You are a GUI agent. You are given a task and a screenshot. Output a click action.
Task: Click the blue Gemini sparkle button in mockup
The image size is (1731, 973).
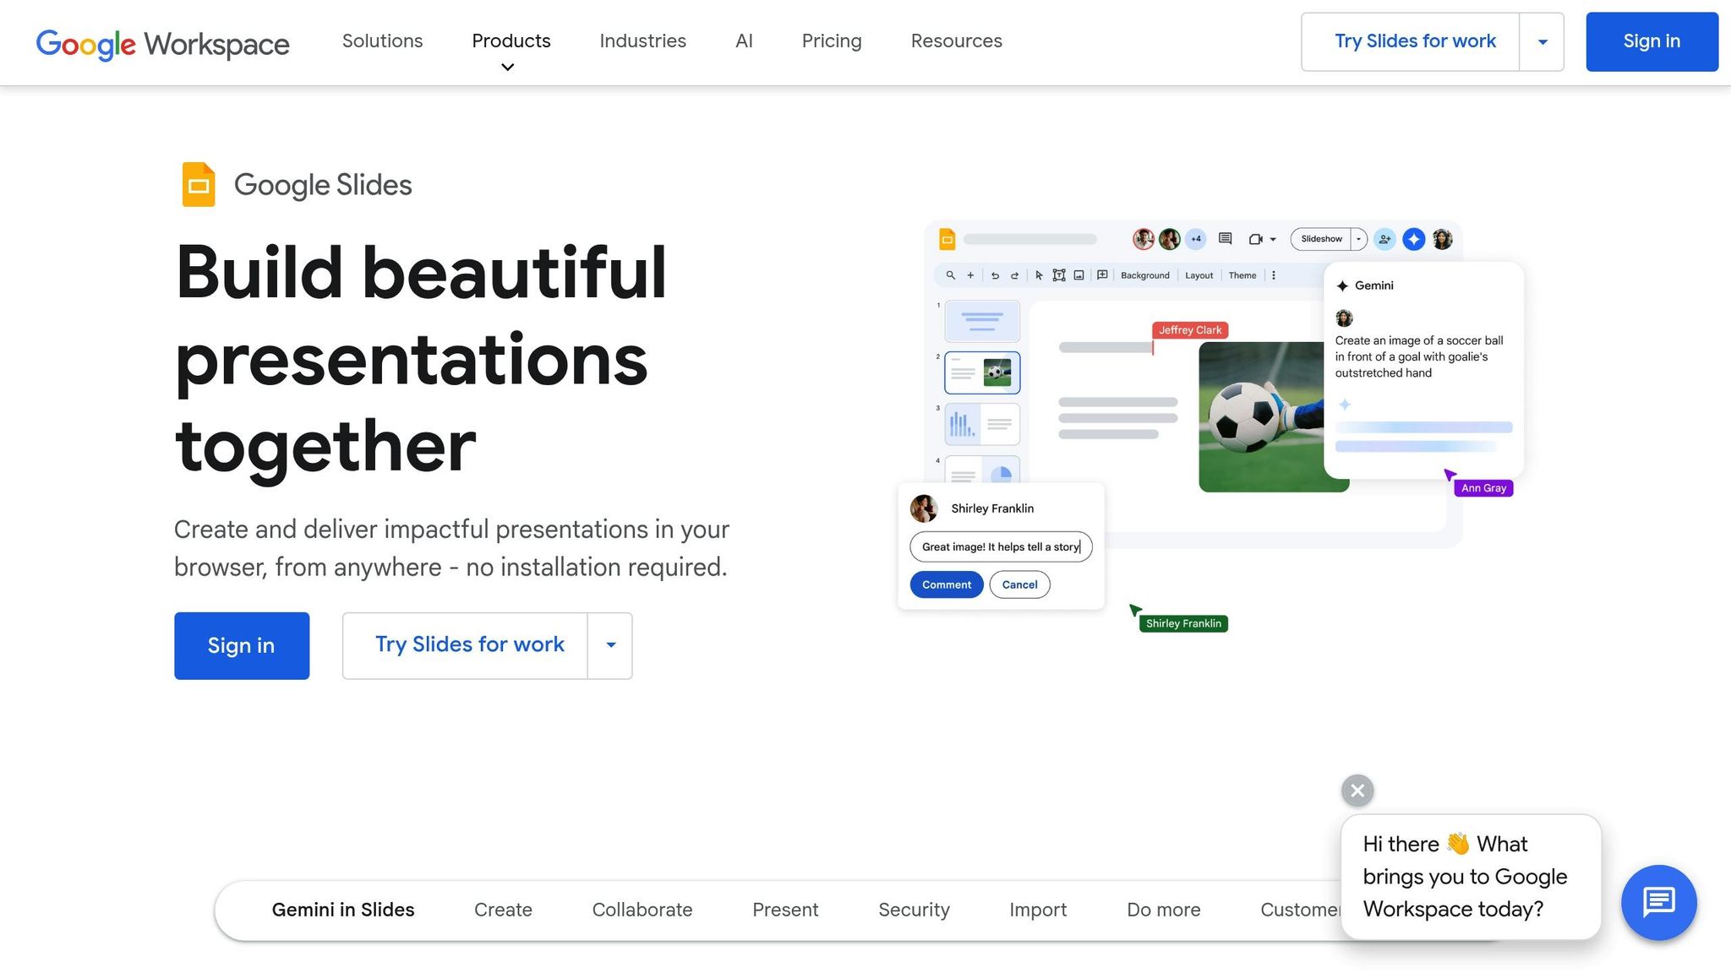pyautogui.click(x=1413, y=239)
